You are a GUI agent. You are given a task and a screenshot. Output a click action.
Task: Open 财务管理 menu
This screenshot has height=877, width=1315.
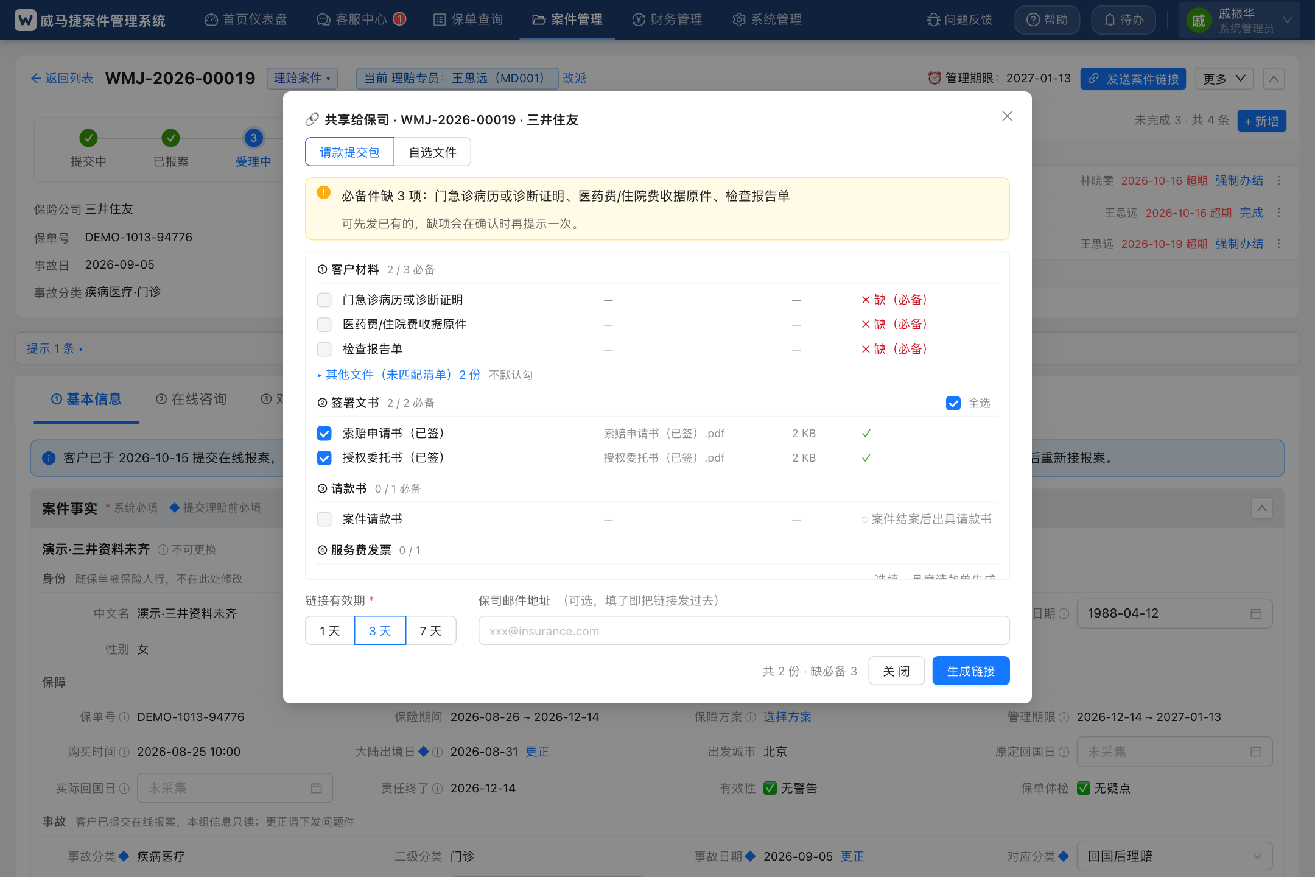667,20
